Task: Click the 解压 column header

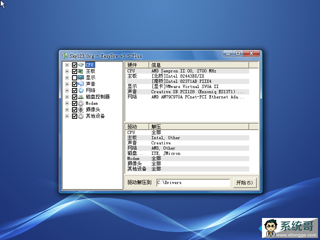Action: point(199,127)
